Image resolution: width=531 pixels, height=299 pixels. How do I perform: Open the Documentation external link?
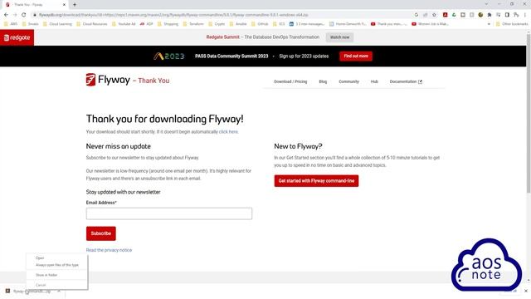tap(406, 81)
